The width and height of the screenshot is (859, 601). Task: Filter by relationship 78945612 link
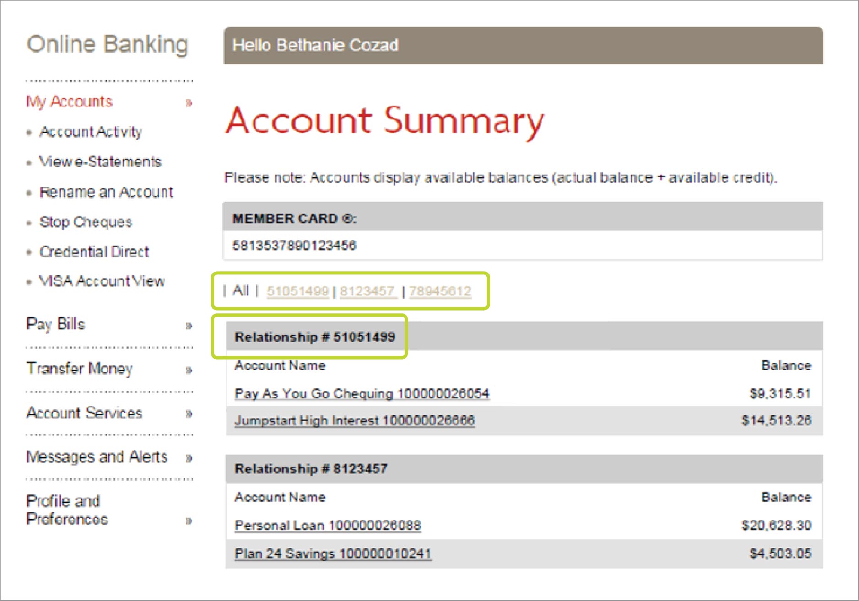(440, 291)
